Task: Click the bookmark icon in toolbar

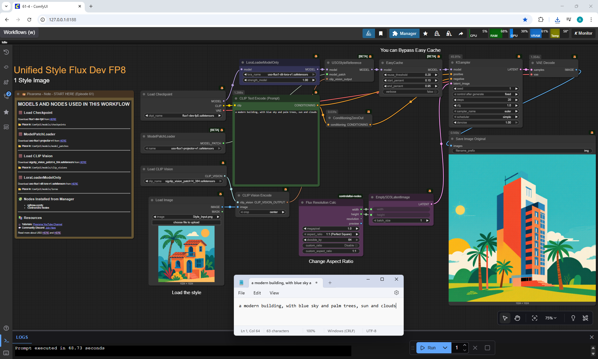Action: click(381, 33)
